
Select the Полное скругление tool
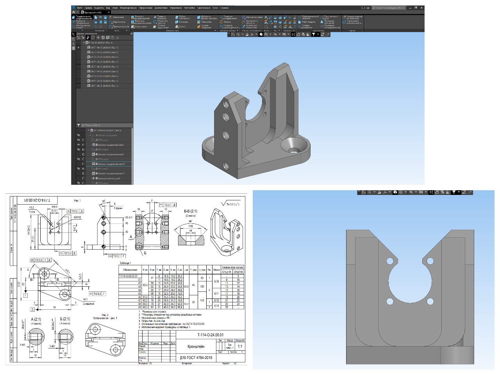coord(162,27)
